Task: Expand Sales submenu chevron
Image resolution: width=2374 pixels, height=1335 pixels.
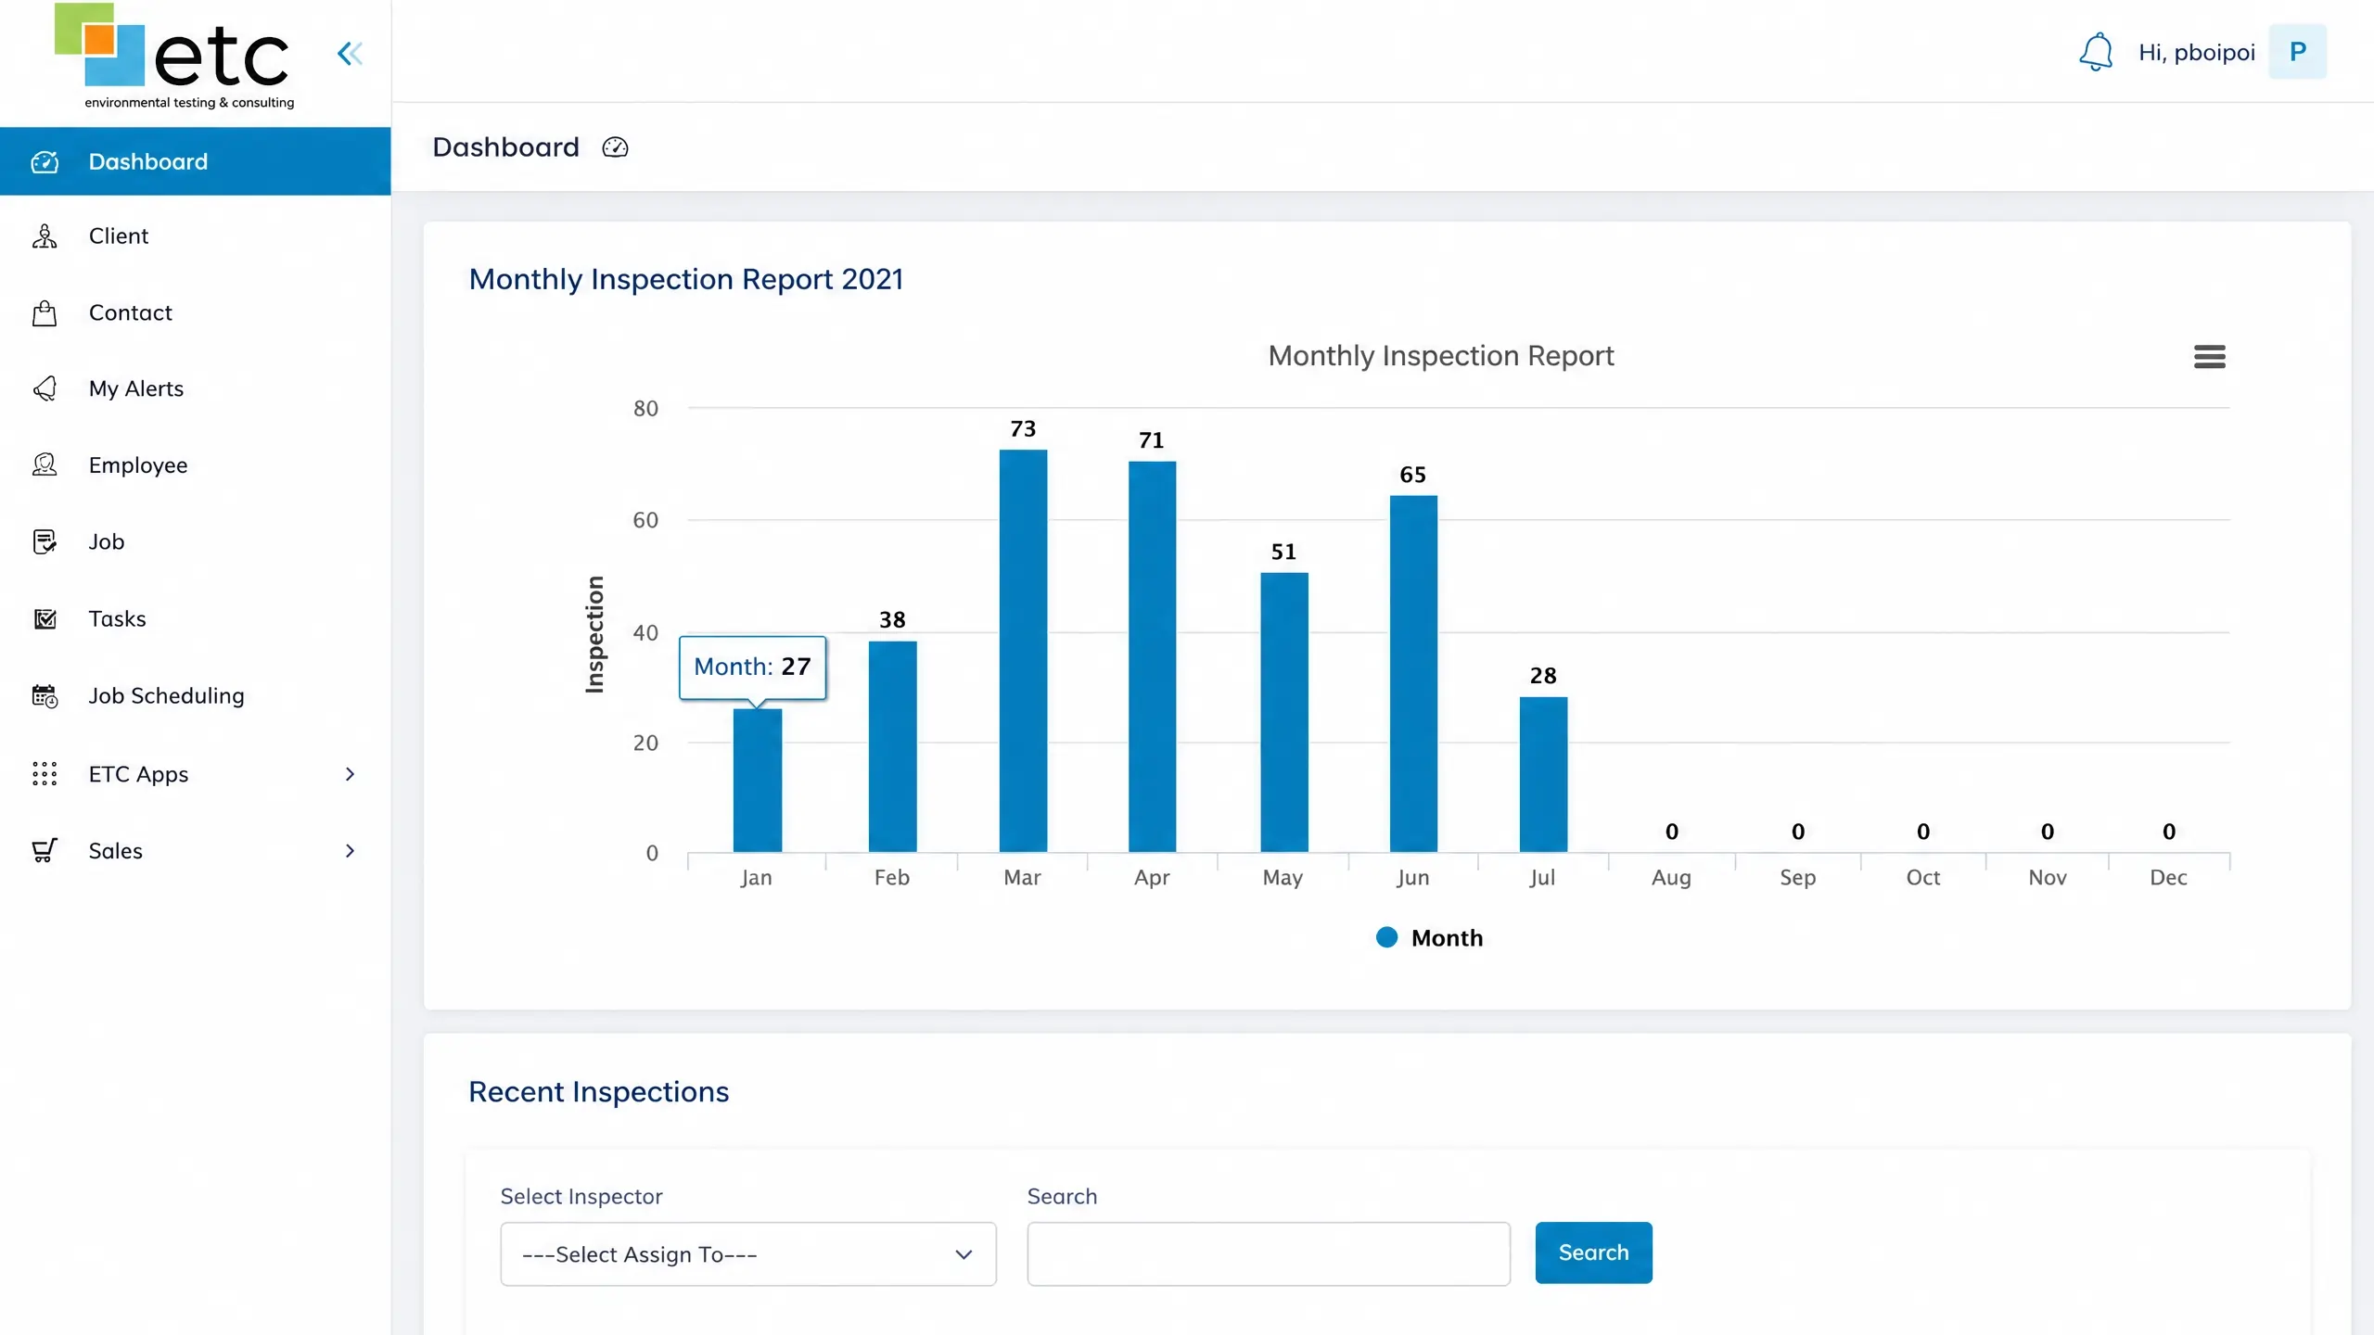Action: (x=350, y=851)
